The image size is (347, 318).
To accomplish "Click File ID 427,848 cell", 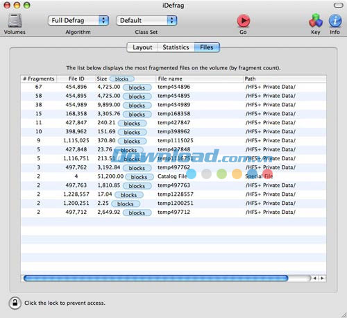I will (x=76, y=149).
